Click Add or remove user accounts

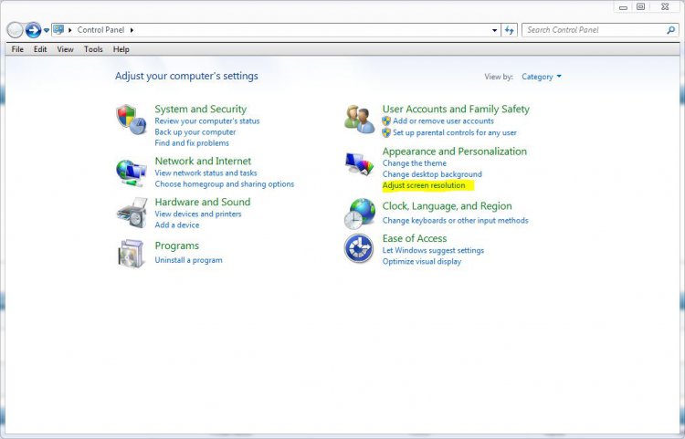click(x=443, y=120)
